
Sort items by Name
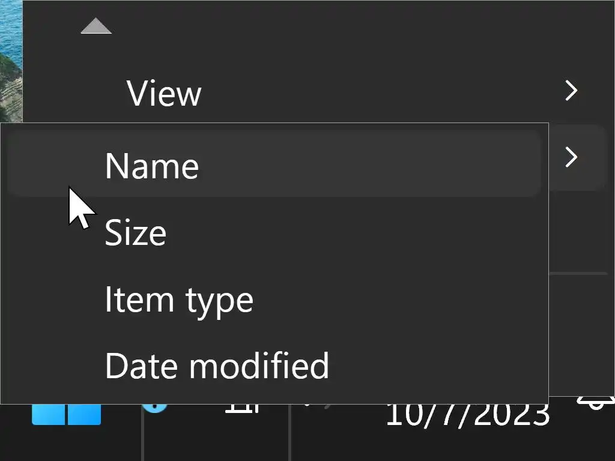(151, 166)
